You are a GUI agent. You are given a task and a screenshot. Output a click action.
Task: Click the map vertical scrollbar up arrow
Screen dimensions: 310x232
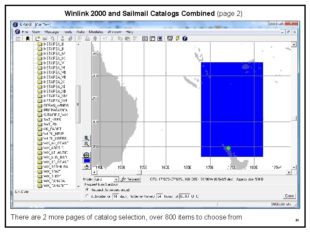click(x=294, y=45)
